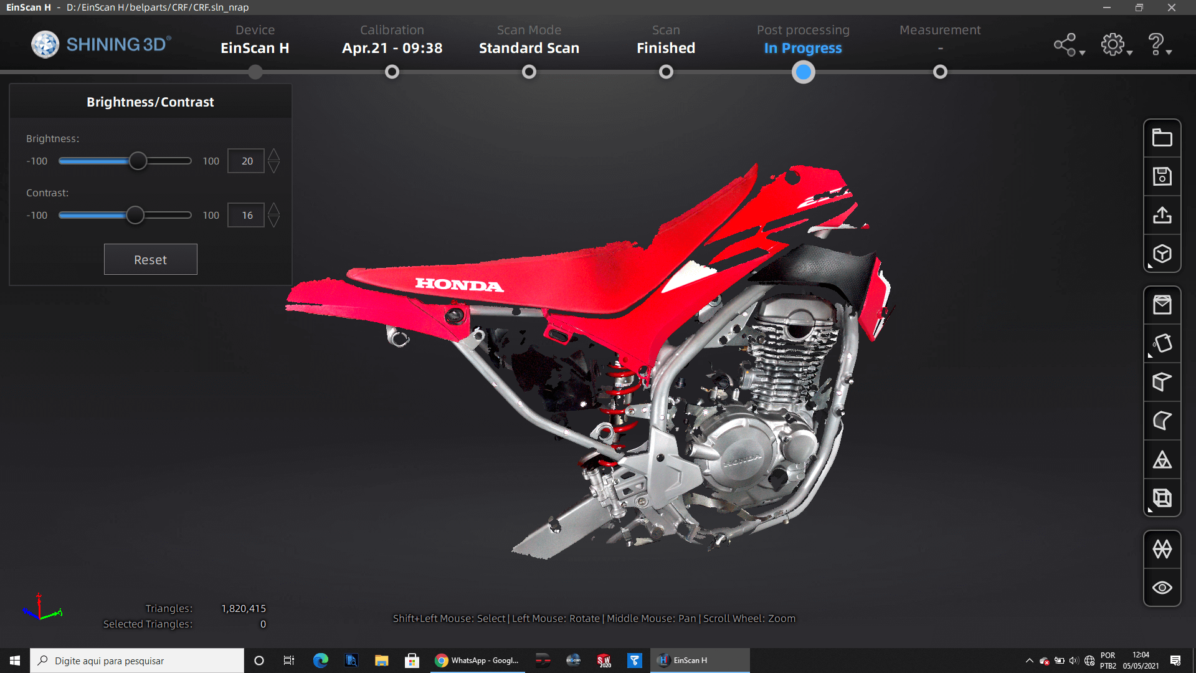
Task: Click the double-diamond mesh icon
Action: [1162, 549]
